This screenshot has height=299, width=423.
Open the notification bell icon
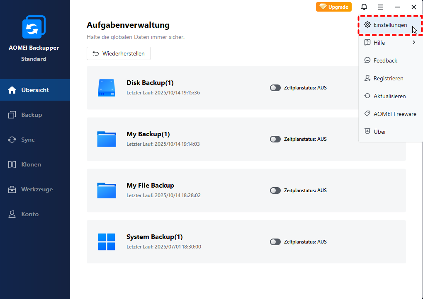pos(364,7)
